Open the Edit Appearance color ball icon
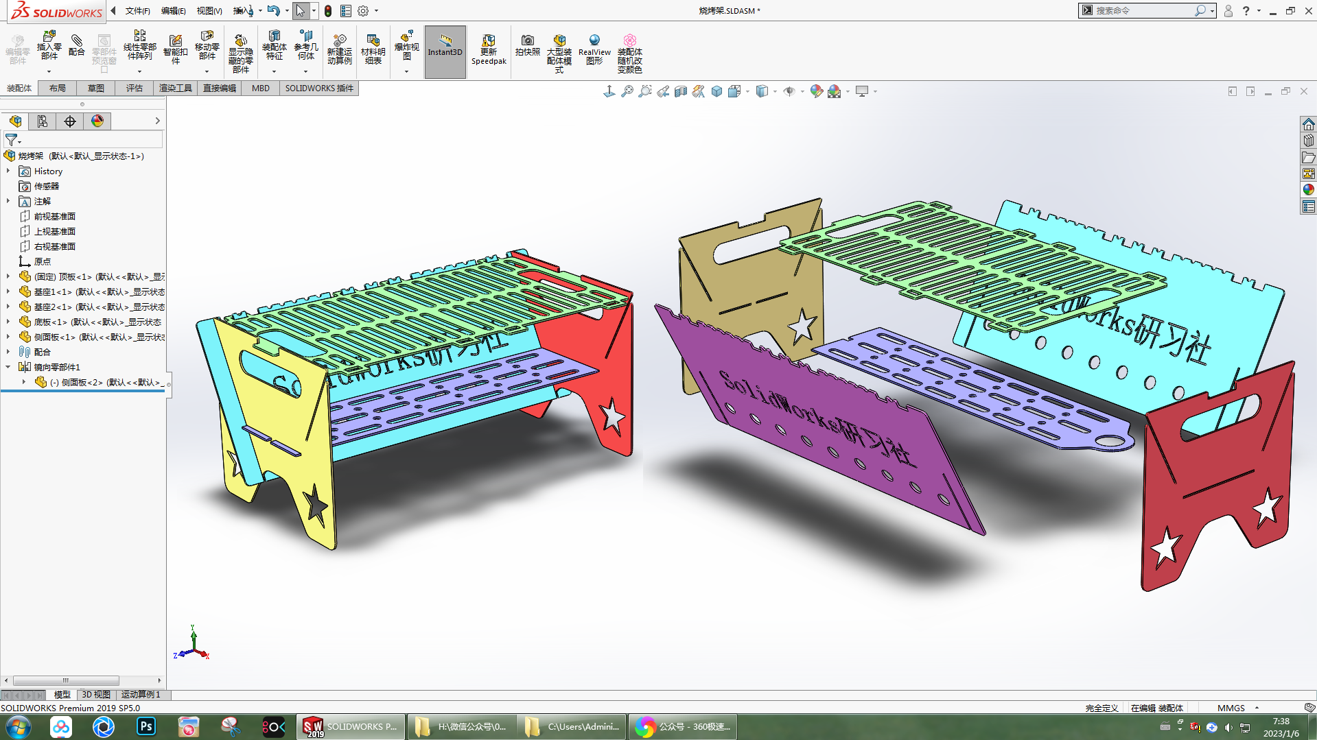Viewport: 1317px width, 740px height. [816, 91]
